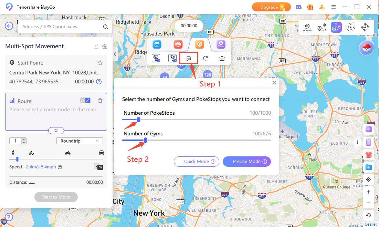
Task: Open the Discord icon in title bar
Action: 298,7
